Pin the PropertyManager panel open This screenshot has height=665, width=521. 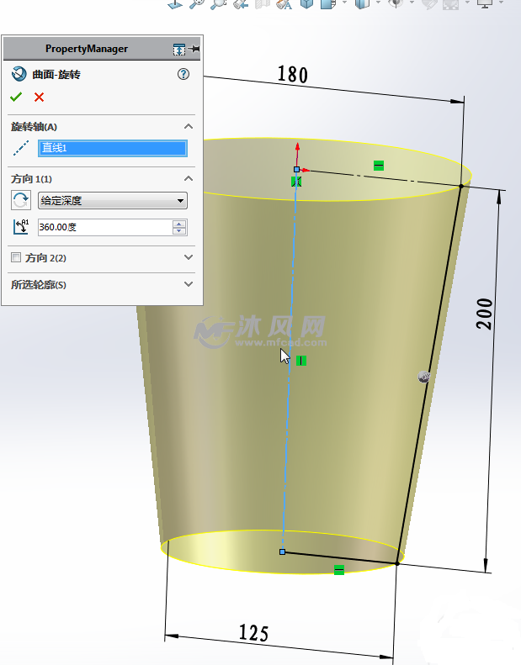(195, 49)
